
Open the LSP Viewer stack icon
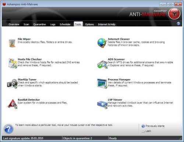coord(102,105)
